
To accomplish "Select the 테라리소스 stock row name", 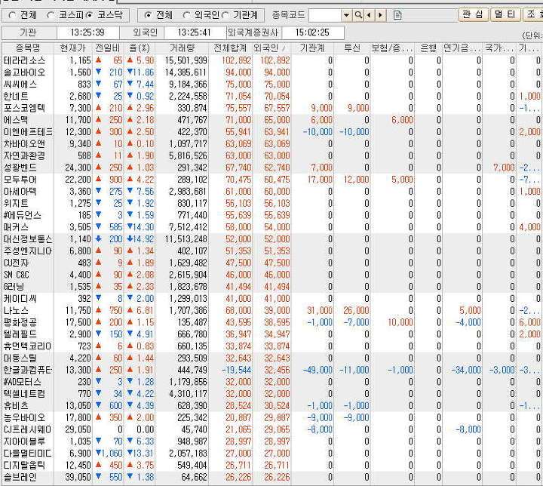I will tap(25, 60).
